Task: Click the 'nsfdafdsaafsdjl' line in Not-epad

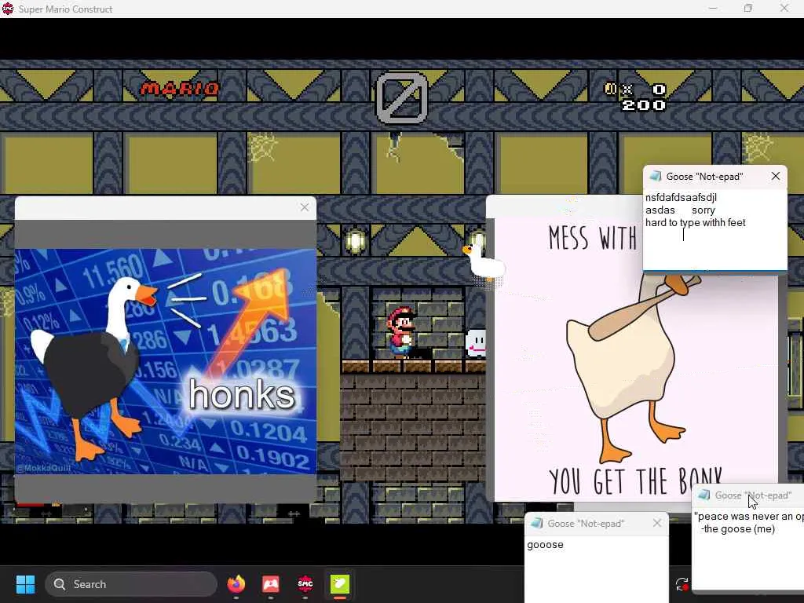Action: pos(681,197)
